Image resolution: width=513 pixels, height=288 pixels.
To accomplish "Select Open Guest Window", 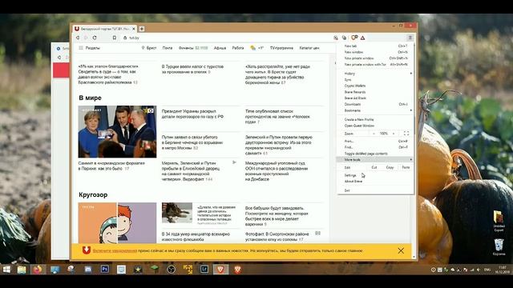I will tap(376, 126).
